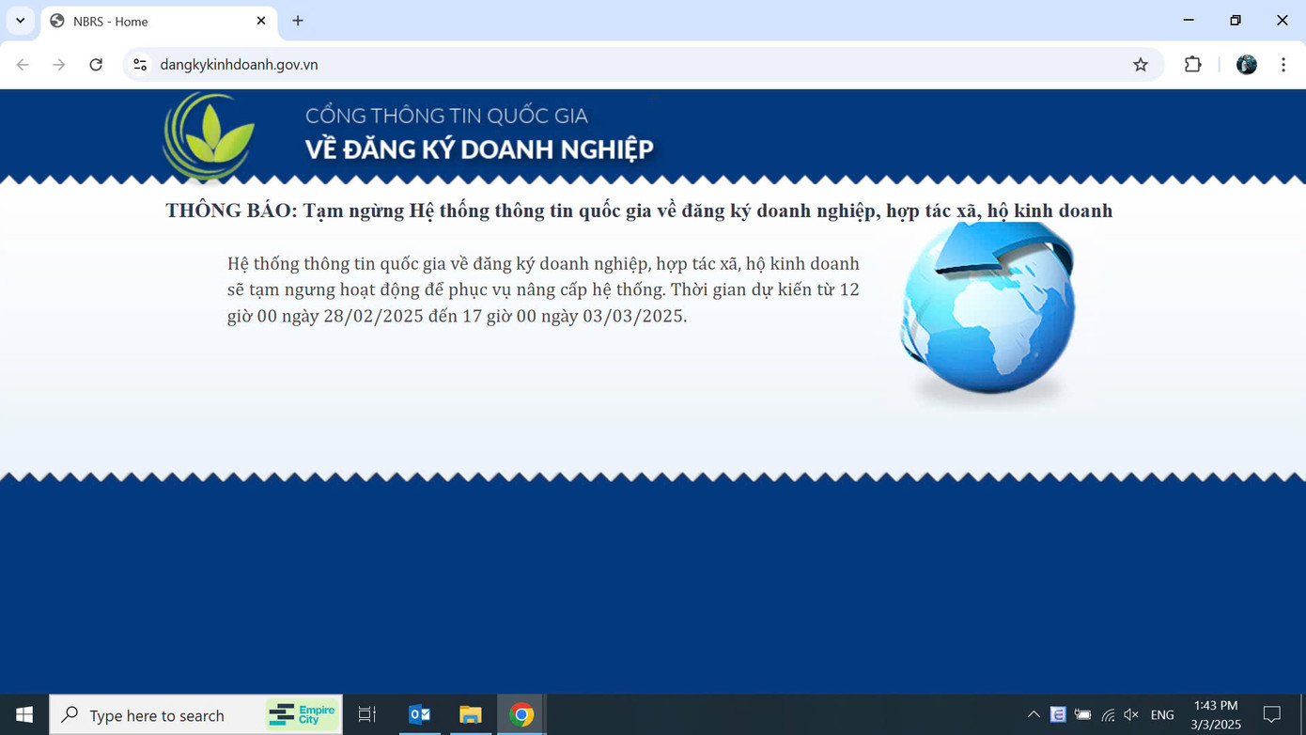Image resolution: width=1306 pixels, height=735 pixels.
Task: Open Wi-Fi network settings from the system tray
Action: (x=1109, y=714)
